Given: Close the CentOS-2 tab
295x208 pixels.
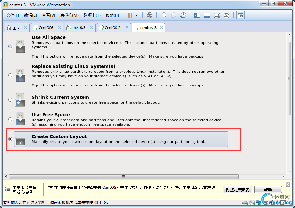Looking at the screenshot, I should click(127, 27).
